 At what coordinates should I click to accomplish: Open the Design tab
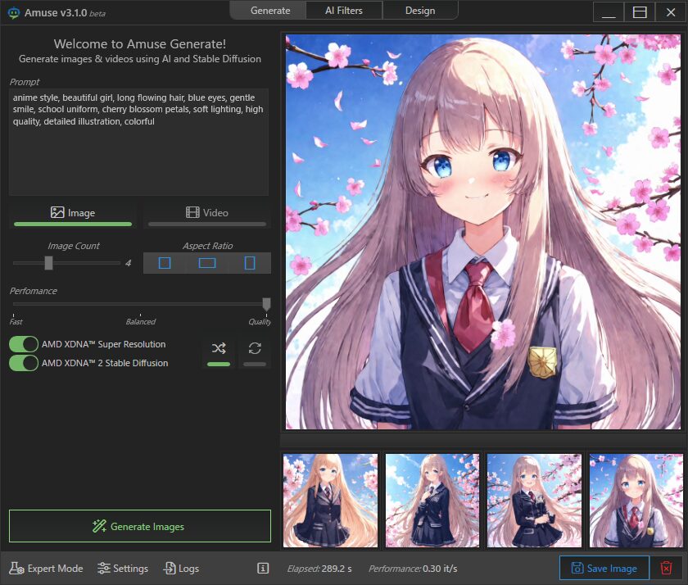click(419, 11)
